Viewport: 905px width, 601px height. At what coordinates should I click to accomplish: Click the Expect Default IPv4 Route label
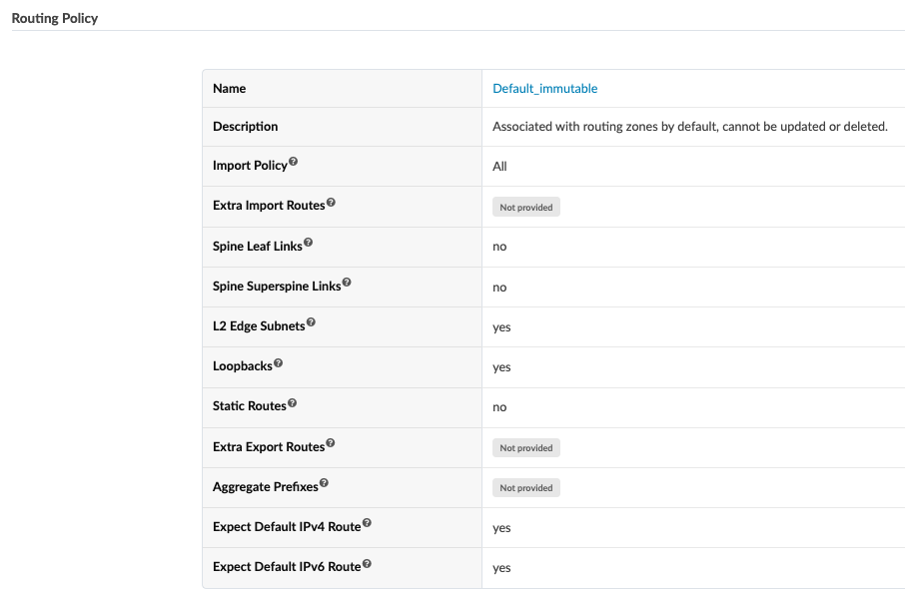click(x=287, y=526)
